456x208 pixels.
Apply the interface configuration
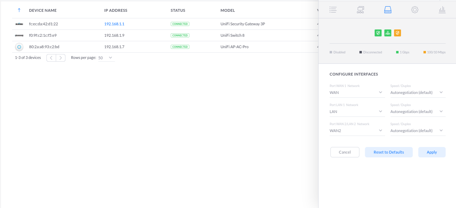432,152
